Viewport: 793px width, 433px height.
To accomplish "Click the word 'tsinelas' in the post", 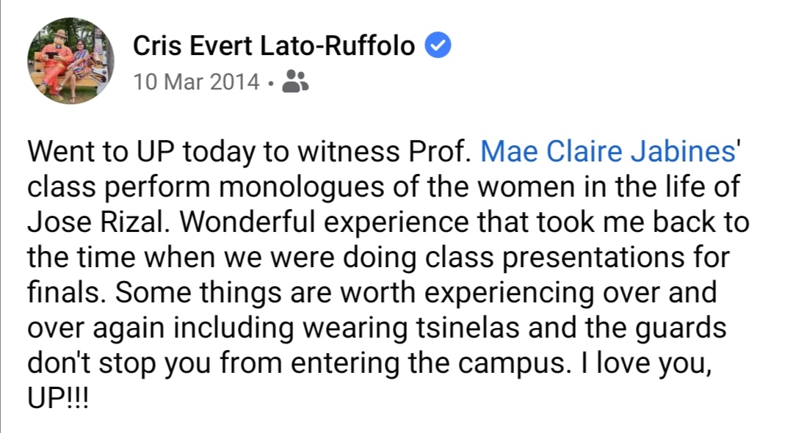I will (468, 327).
